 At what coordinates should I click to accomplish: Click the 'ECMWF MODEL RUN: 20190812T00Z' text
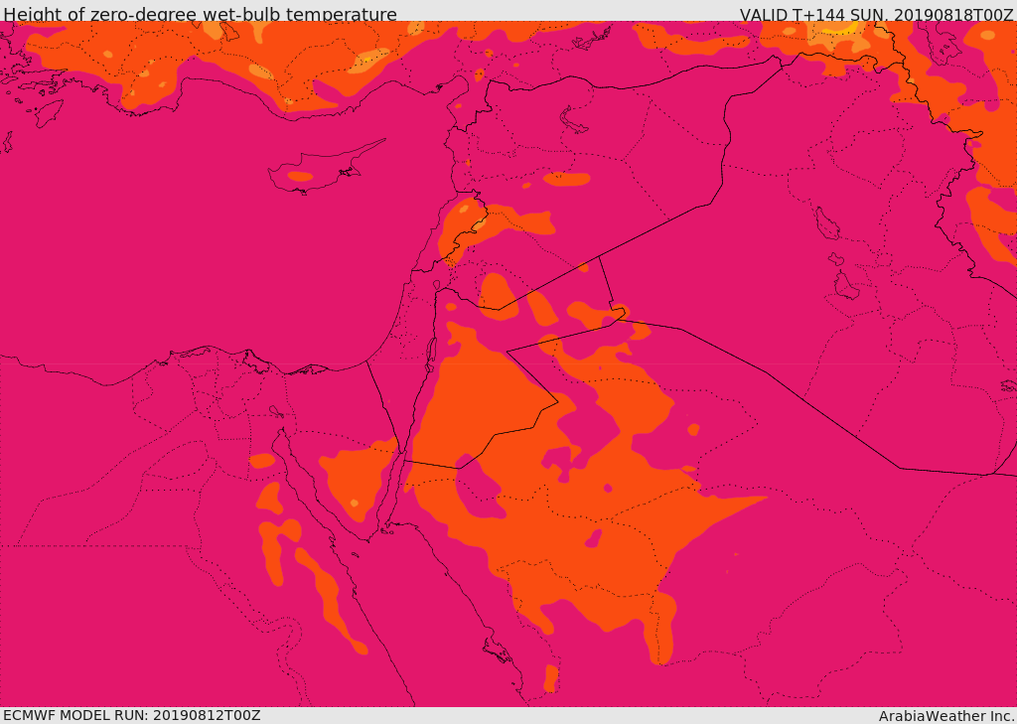pyautogui.click(x=132, y=716)
